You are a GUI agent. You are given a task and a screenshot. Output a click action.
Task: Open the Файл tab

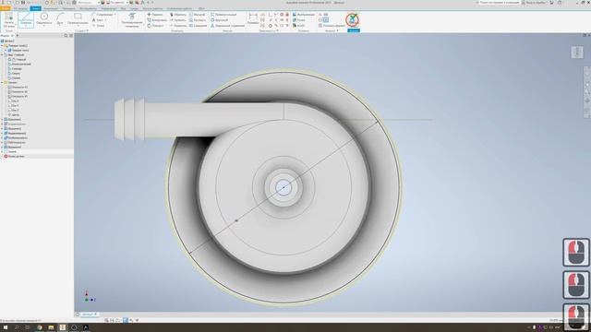pyautogui.click(x=6, y=8)
